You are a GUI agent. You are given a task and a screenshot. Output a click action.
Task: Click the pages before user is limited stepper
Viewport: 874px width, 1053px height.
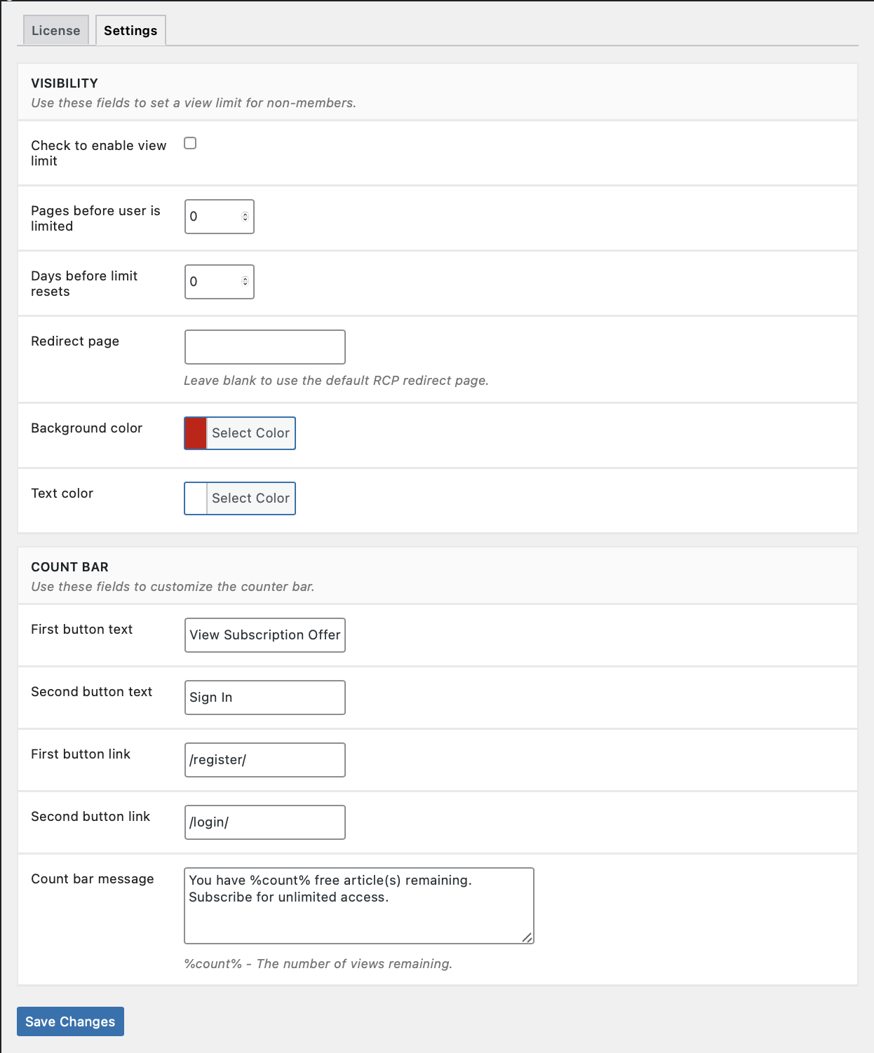click(245, 217)
